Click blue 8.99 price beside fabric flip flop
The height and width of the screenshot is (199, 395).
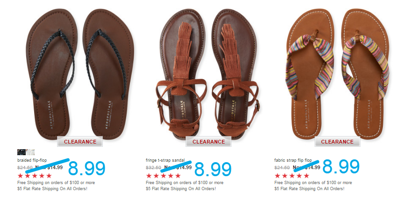[x=341, y=166]
